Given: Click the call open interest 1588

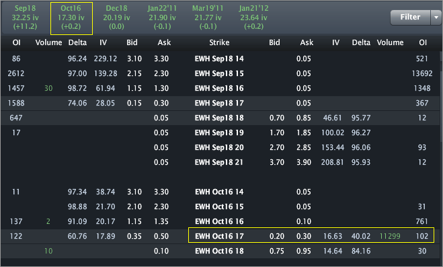Looking at the screenshot, I should (16, 103).
